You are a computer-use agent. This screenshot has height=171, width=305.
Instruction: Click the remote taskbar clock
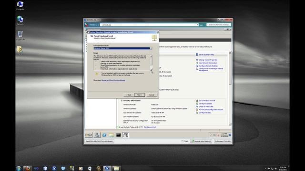coord(224,135)
